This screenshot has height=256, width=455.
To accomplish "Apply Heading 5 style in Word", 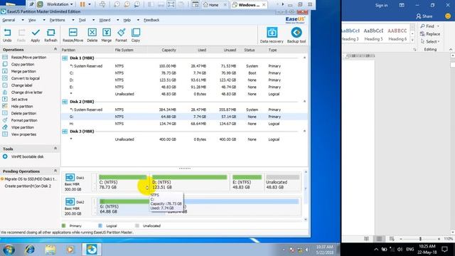I will (x=373, y=34).
